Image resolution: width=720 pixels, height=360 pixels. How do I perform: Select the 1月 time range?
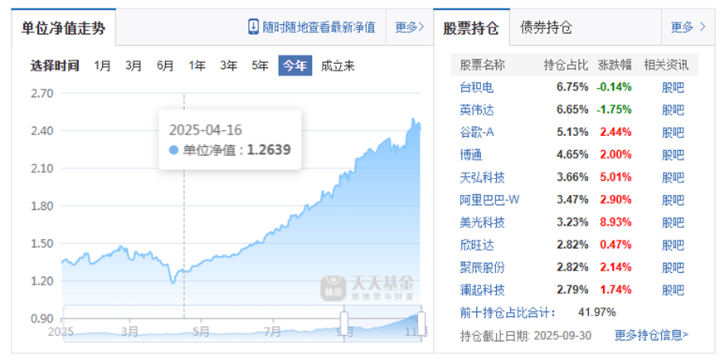(x=102, y=66)
